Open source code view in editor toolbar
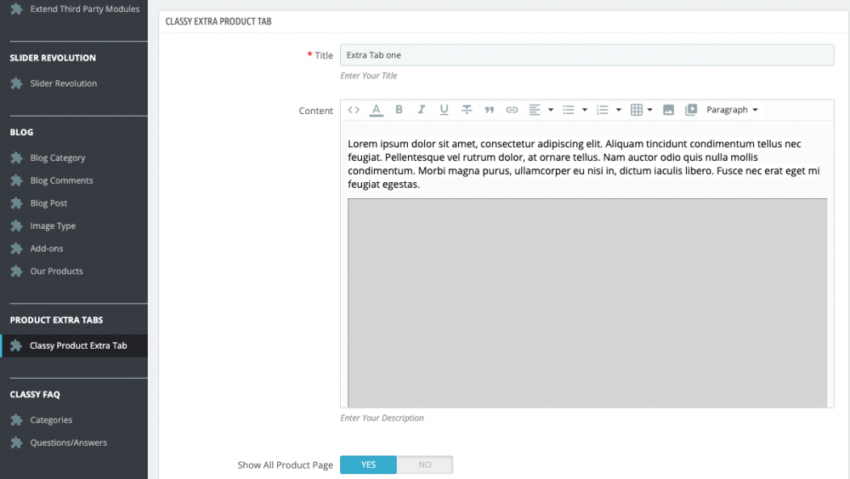 click(354, 110)
